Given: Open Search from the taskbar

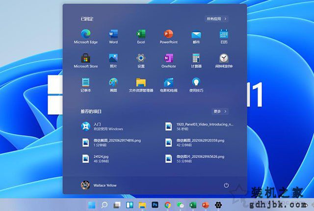Looking at the screenshot, I should pyautogui.click(x=105, y=205).
